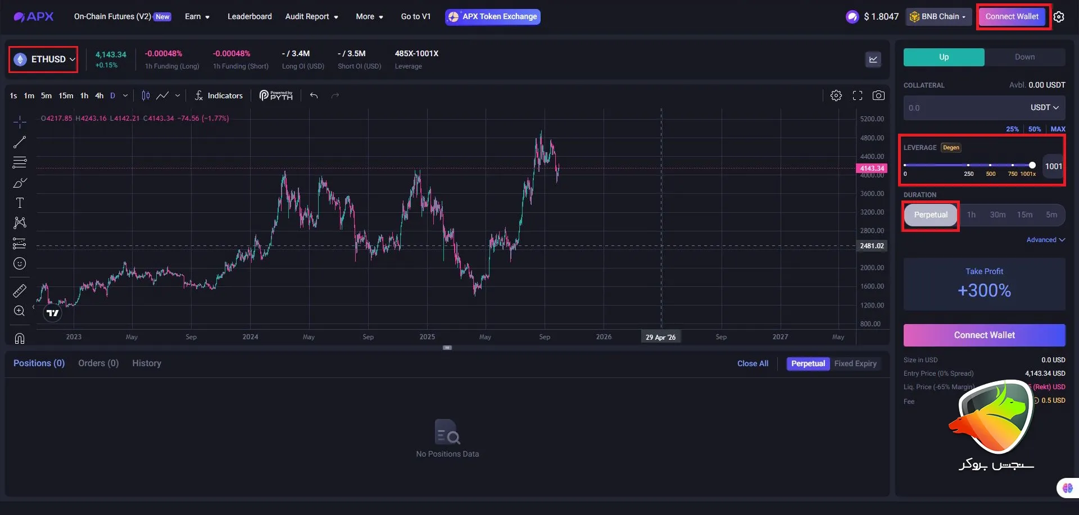
Task: Select the trend line drawing tool
Action: (20, 143)
